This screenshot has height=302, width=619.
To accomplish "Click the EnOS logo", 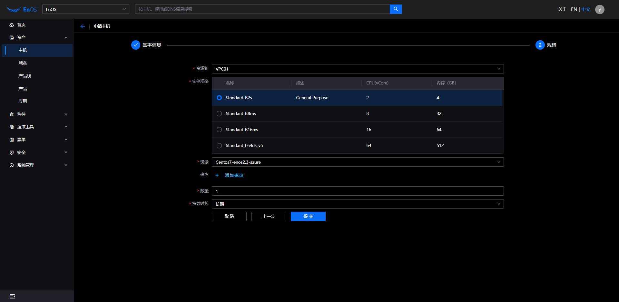I will pos(22,9).
